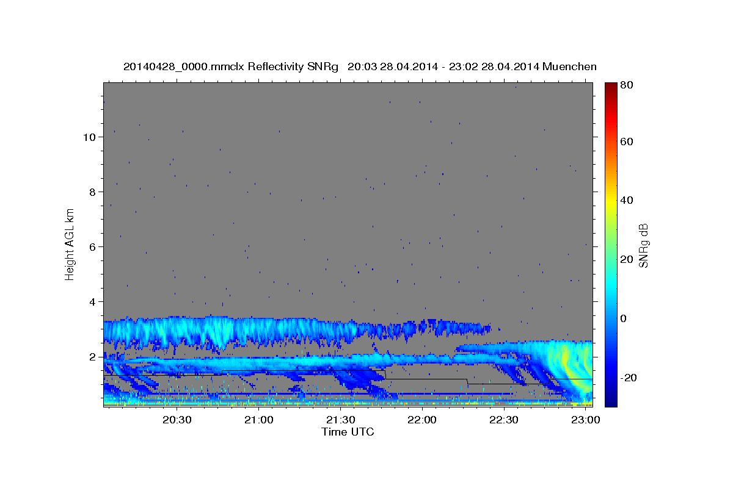
Task: Click the 22:30 time axis label
Action: 504,420
